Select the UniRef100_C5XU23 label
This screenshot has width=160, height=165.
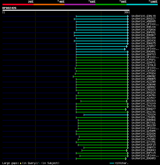[143, 90]
